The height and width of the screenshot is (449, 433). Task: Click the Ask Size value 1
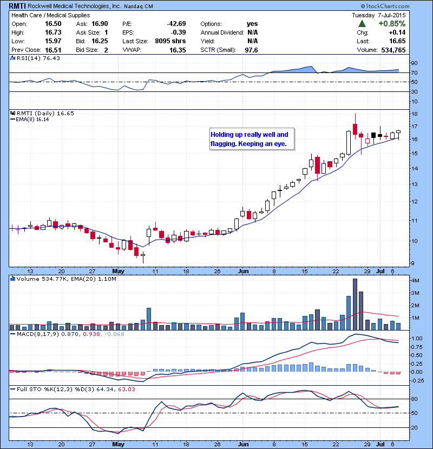click(x=106, y=32)
